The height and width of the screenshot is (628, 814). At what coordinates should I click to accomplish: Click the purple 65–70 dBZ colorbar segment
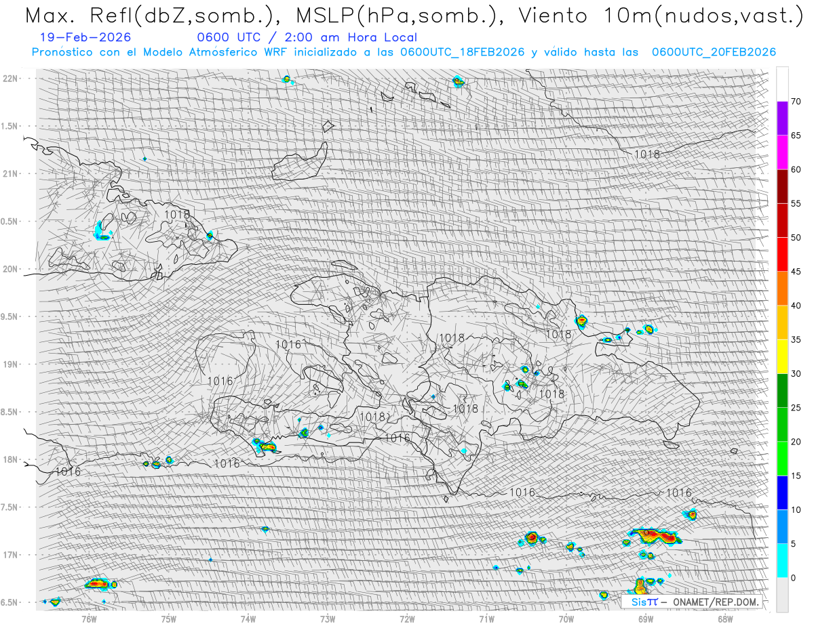(782, 119)
